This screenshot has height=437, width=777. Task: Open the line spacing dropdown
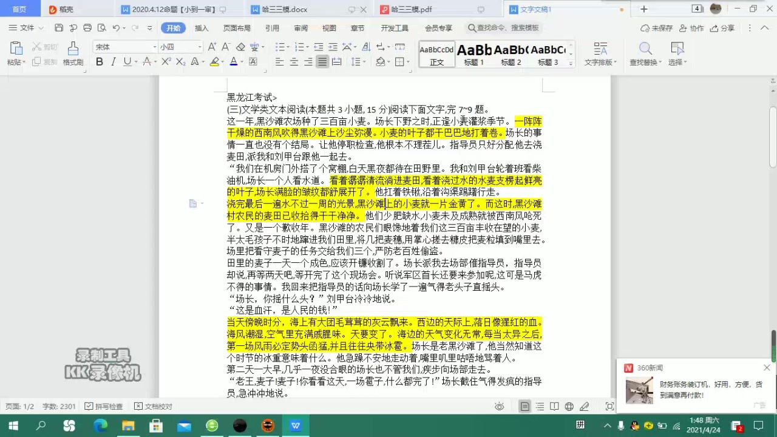click(364, 62)
